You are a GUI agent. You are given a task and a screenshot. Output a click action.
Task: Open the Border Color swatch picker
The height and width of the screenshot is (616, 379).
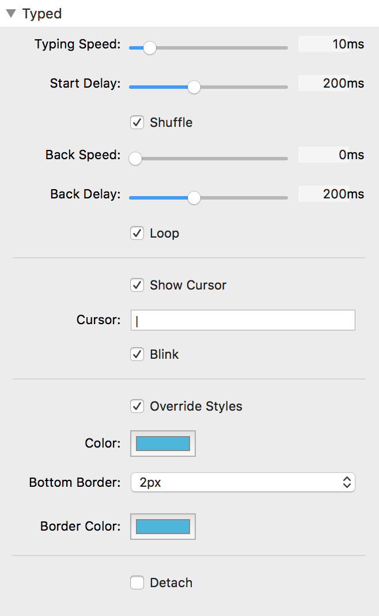tap(163, 527)
